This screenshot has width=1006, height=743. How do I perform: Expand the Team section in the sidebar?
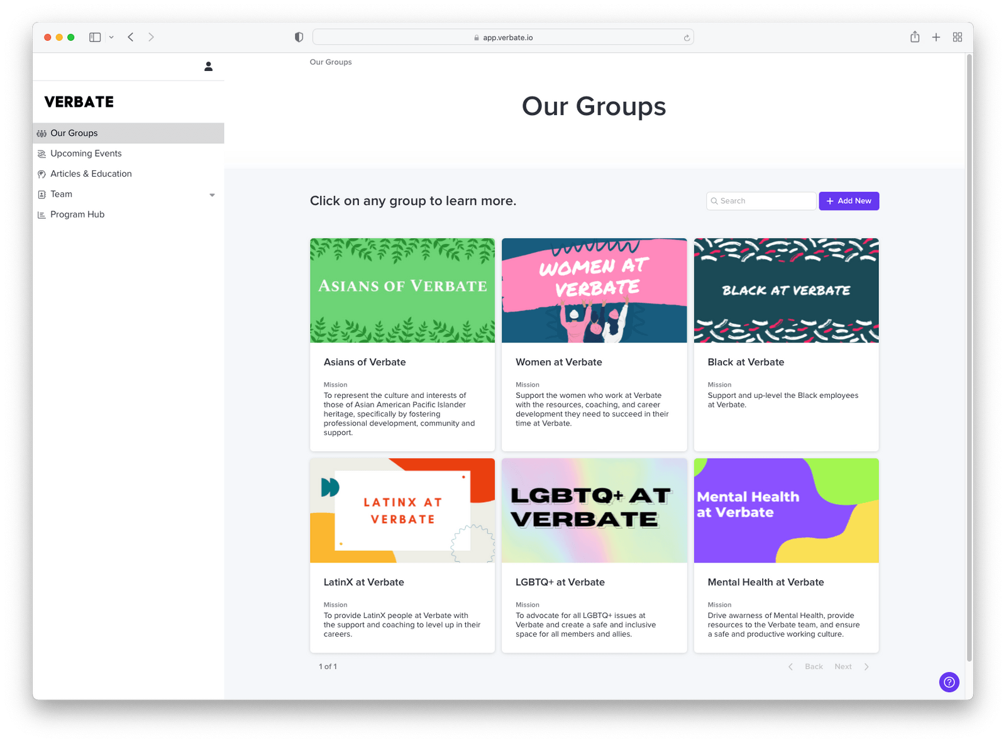tap(213, 195)
